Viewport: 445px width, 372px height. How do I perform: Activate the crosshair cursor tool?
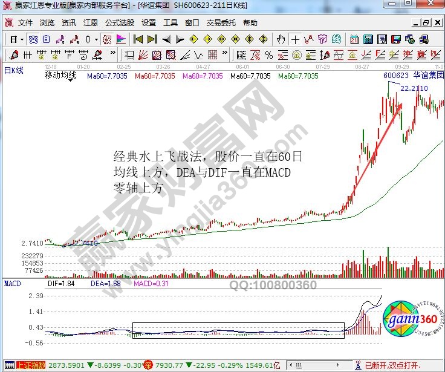point(295,39)
